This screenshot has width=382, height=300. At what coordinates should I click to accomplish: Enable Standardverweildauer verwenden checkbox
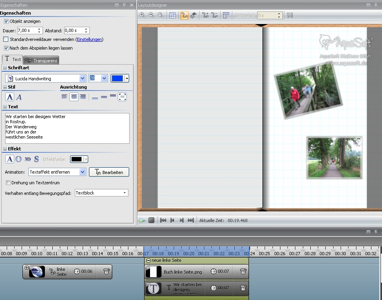point(6,39)
